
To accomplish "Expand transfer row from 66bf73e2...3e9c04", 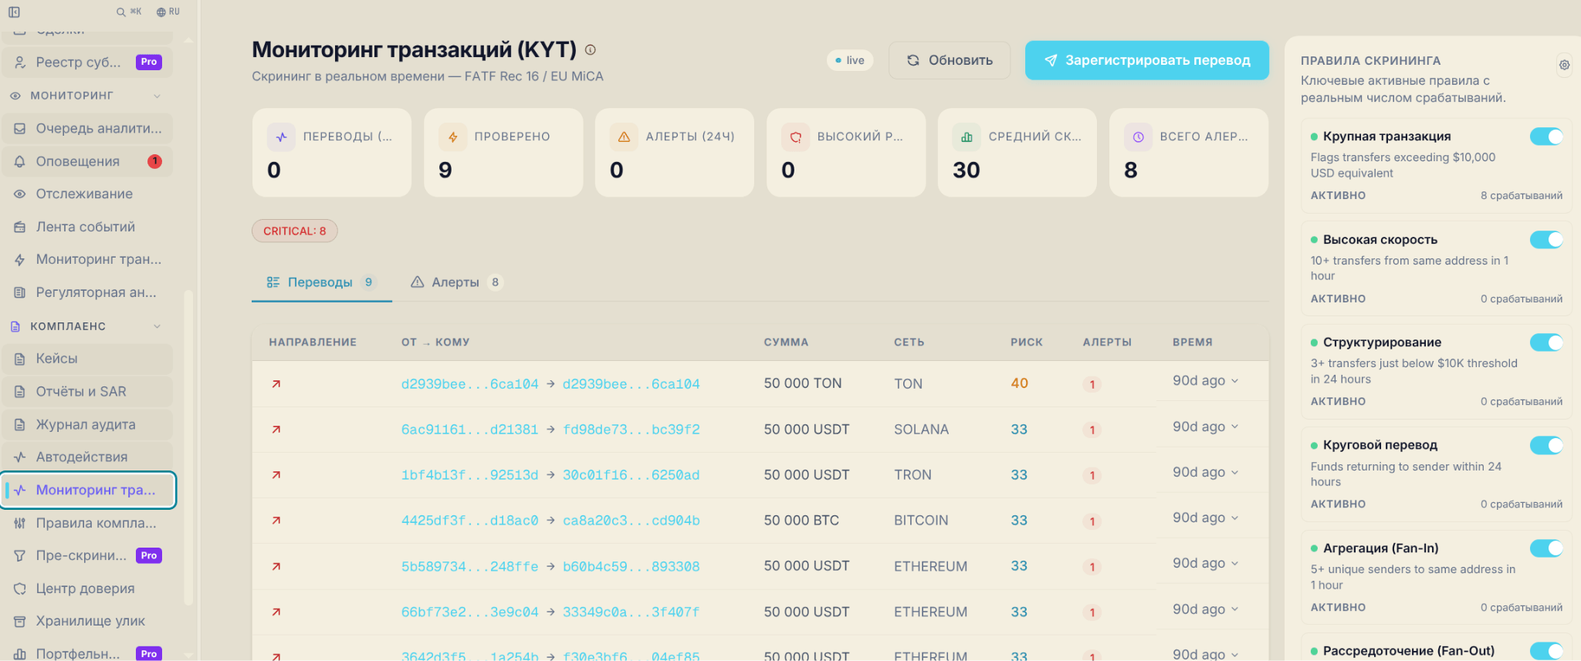I will click(x=1235, y=609).
